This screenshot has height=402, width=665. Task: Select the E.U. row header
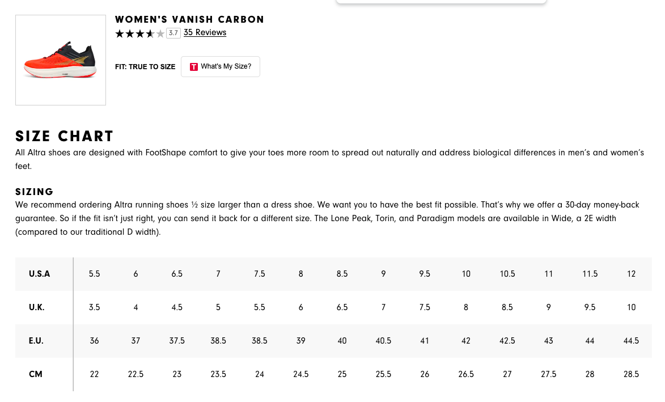(x=36, y=341)
